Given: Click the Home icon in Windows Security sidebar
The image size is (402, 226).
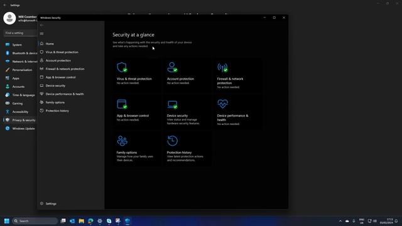Looking at the screenshot, I should point(42,43).
